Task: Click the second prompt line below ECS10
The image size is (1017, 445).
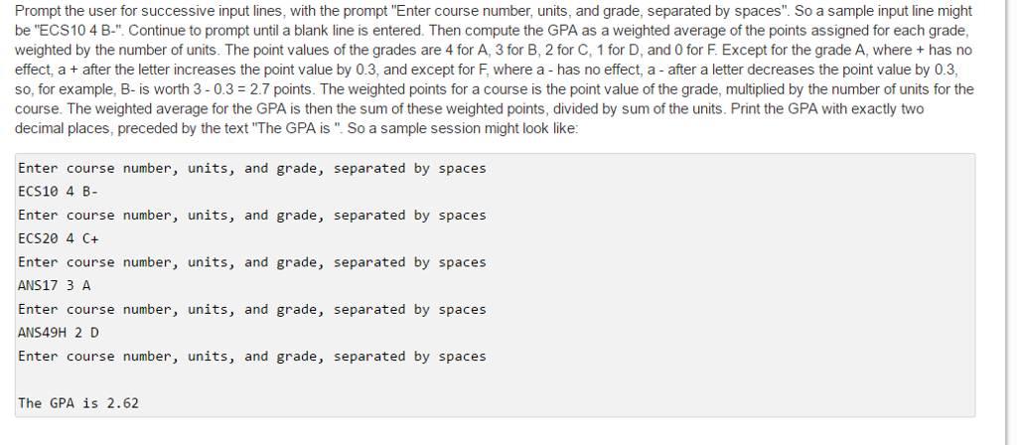Action: pos(251,216)
